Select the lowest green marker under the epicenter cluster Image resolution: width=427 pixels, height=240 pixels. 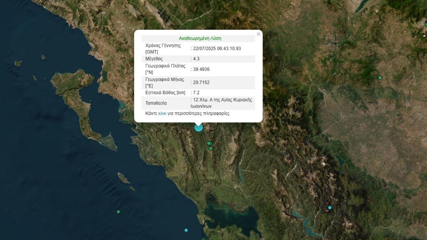211,148
